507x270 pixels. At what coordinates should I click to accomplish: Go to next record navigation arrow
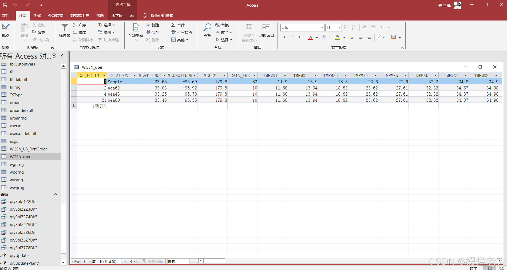tap(125, 261)
